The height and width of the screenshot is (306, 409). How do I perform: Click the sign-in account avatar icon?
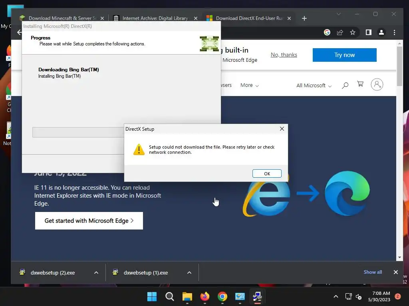point(377,84)
